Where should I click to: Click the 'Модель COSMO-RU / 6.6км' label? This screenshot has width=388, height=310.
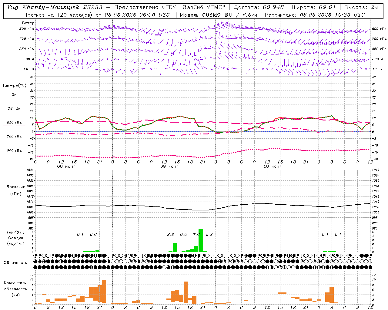[x=219, y=15]
